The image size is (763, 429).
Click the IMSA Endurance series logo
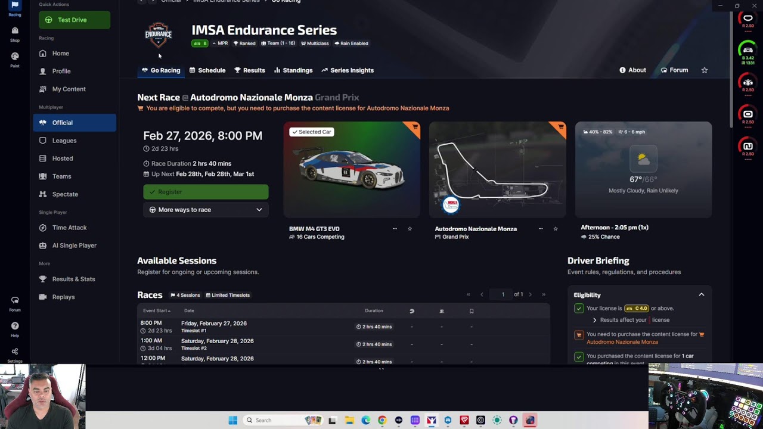159,35
